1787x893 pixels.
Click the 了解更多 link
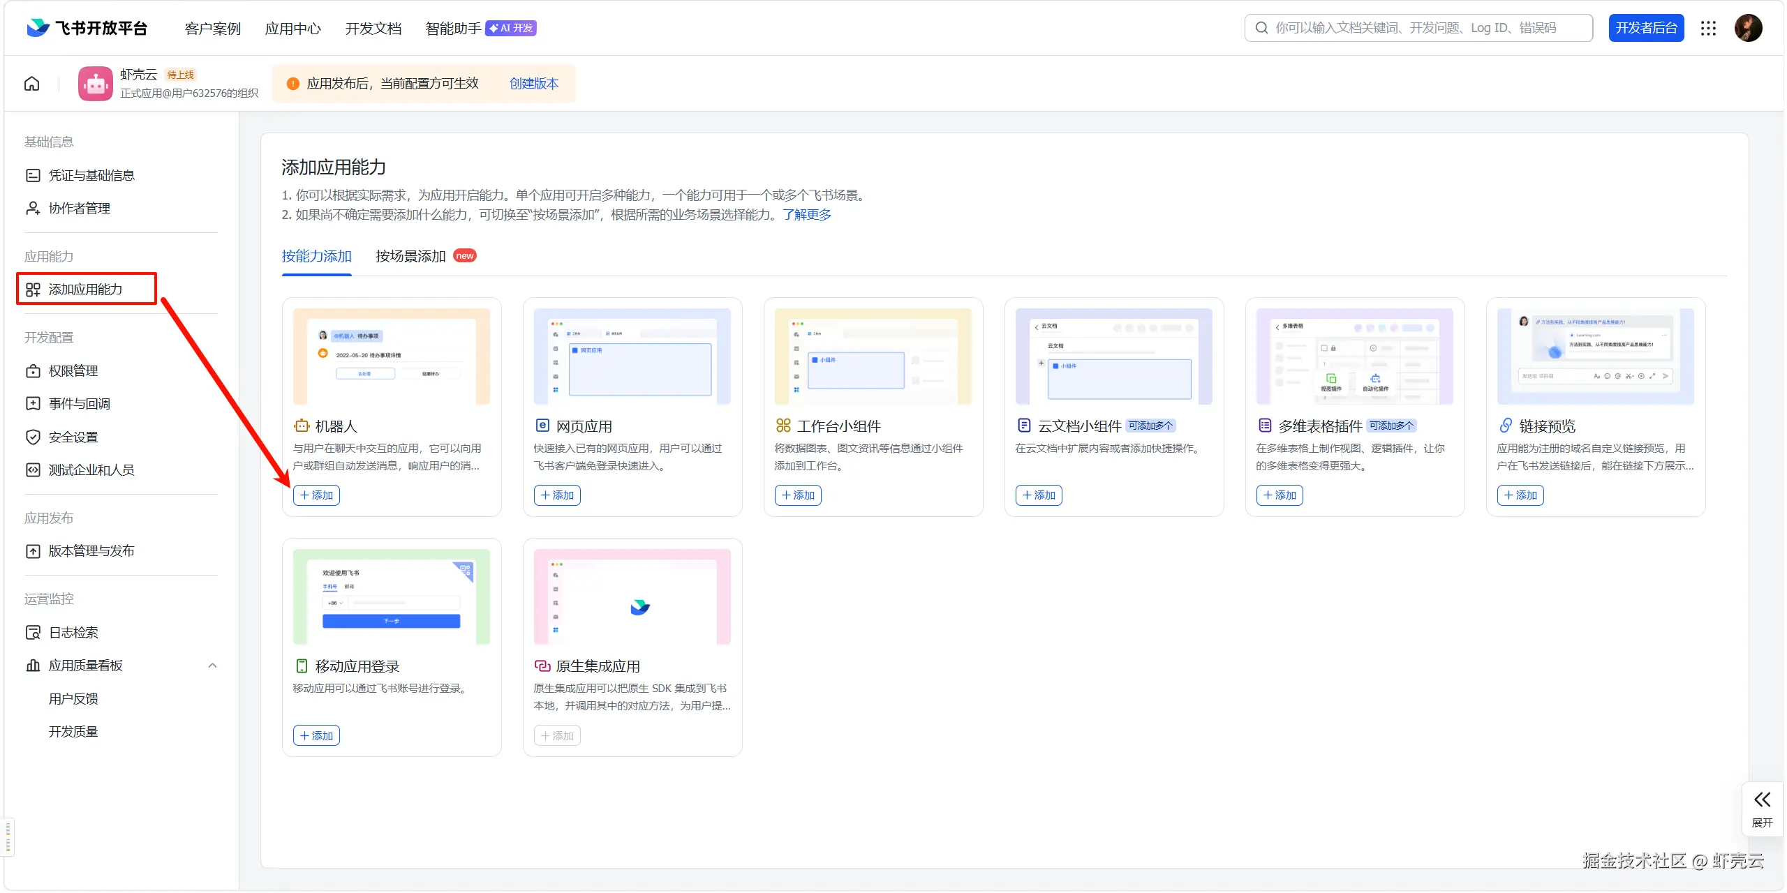pos(806,214)
